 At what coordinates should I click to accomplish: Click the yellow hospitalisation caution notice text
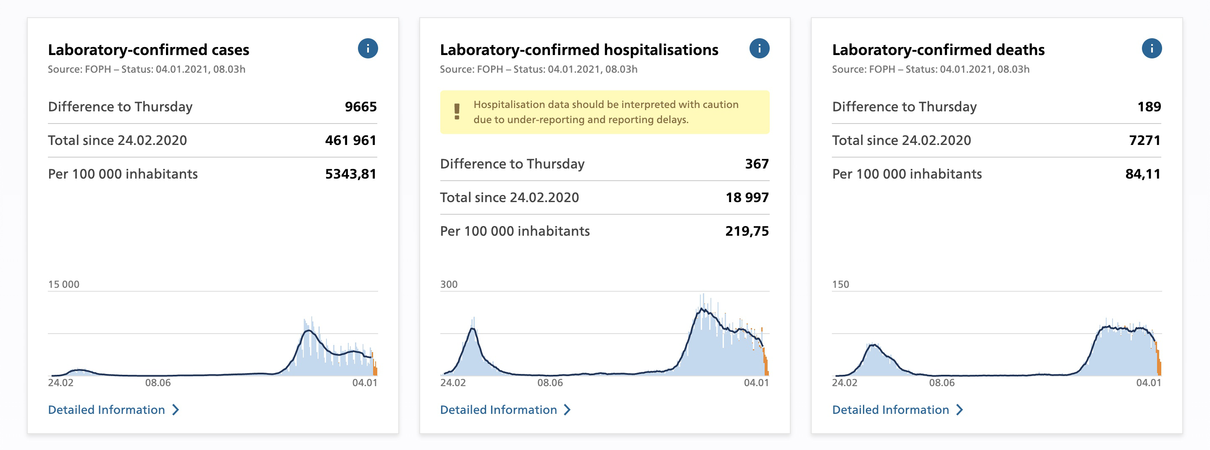click(606, 112)
